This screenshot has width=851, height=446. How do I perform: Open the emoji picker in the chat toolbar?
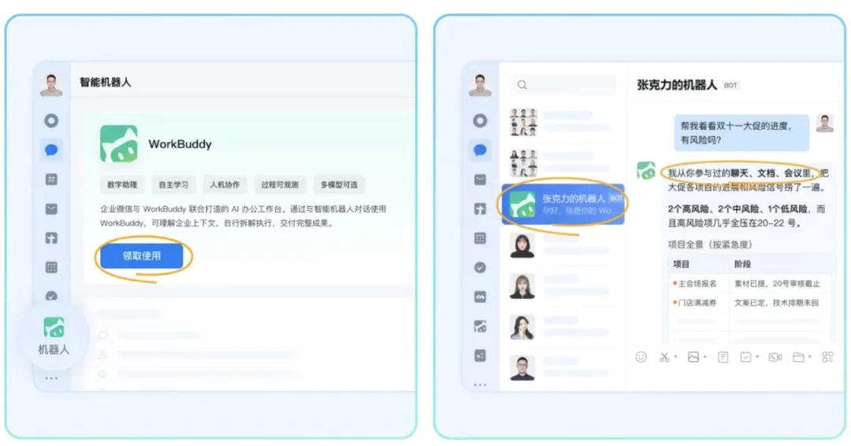coord(641,357)
